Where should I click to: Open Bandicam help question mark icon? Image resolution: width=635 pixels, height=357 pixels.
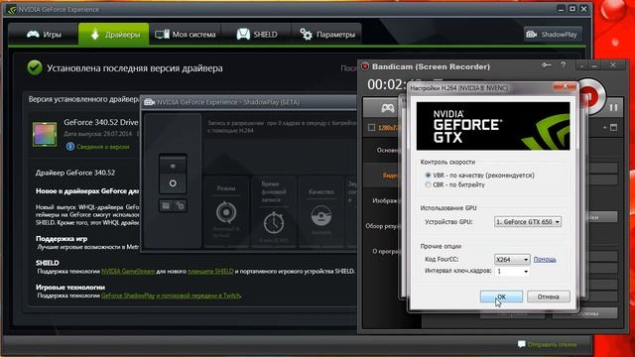tap(563, 65)
